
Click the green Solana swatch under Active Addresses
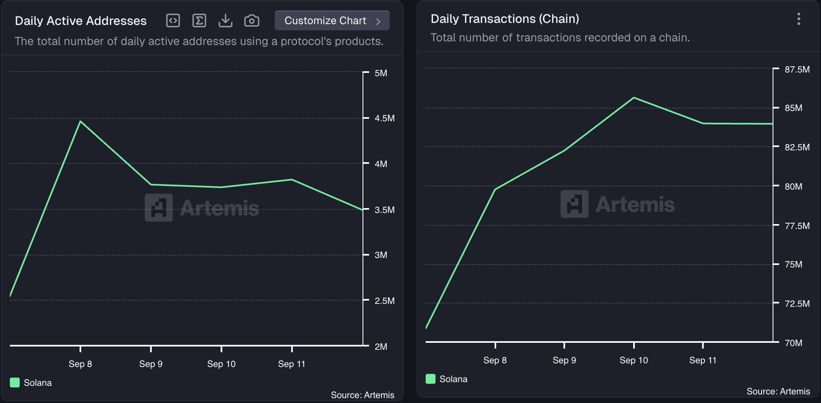pos(15,383)
